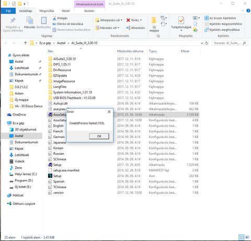
Task: Open the Kezelés tab
Action: (89, 11)
